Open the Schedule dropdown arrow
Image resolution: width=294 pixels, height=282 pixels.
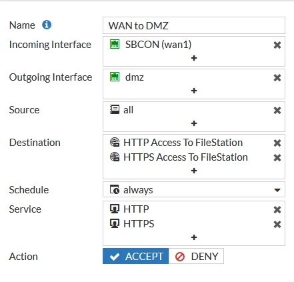point(277,190)
